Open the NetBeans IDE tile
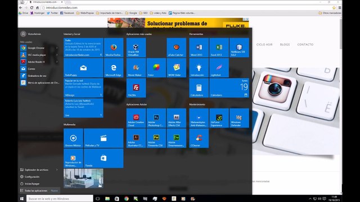Viewport: 360px width, 202px height. pyautogui.click(x=239, y=48)
